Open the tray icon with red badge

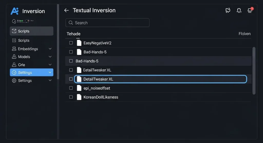[x=250, y=10]
